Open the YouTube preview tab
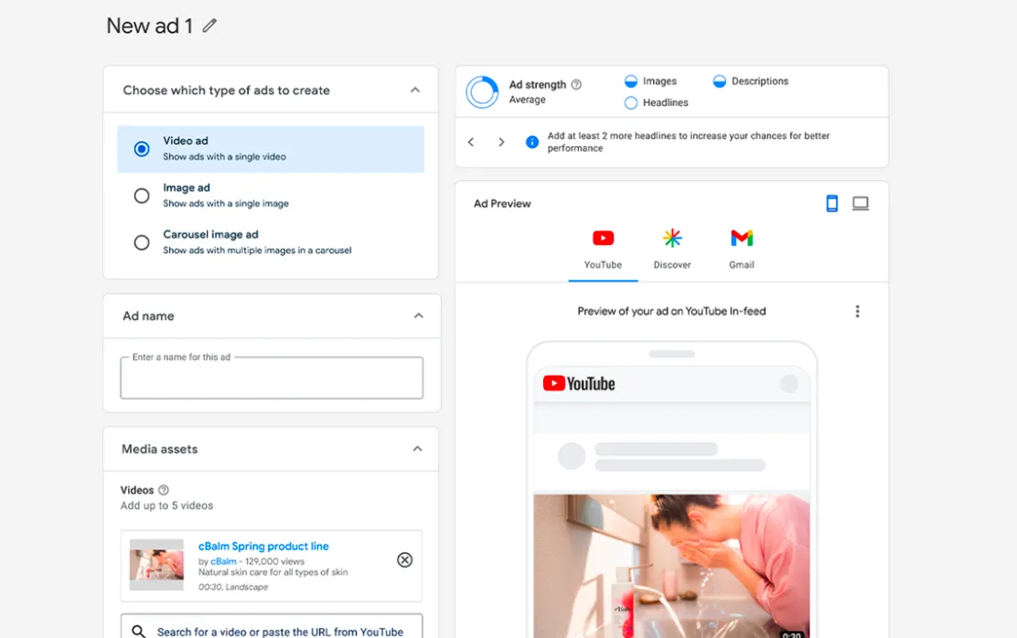The height and width of the screenshot is (638, 1017). click(x=604, y=249)
